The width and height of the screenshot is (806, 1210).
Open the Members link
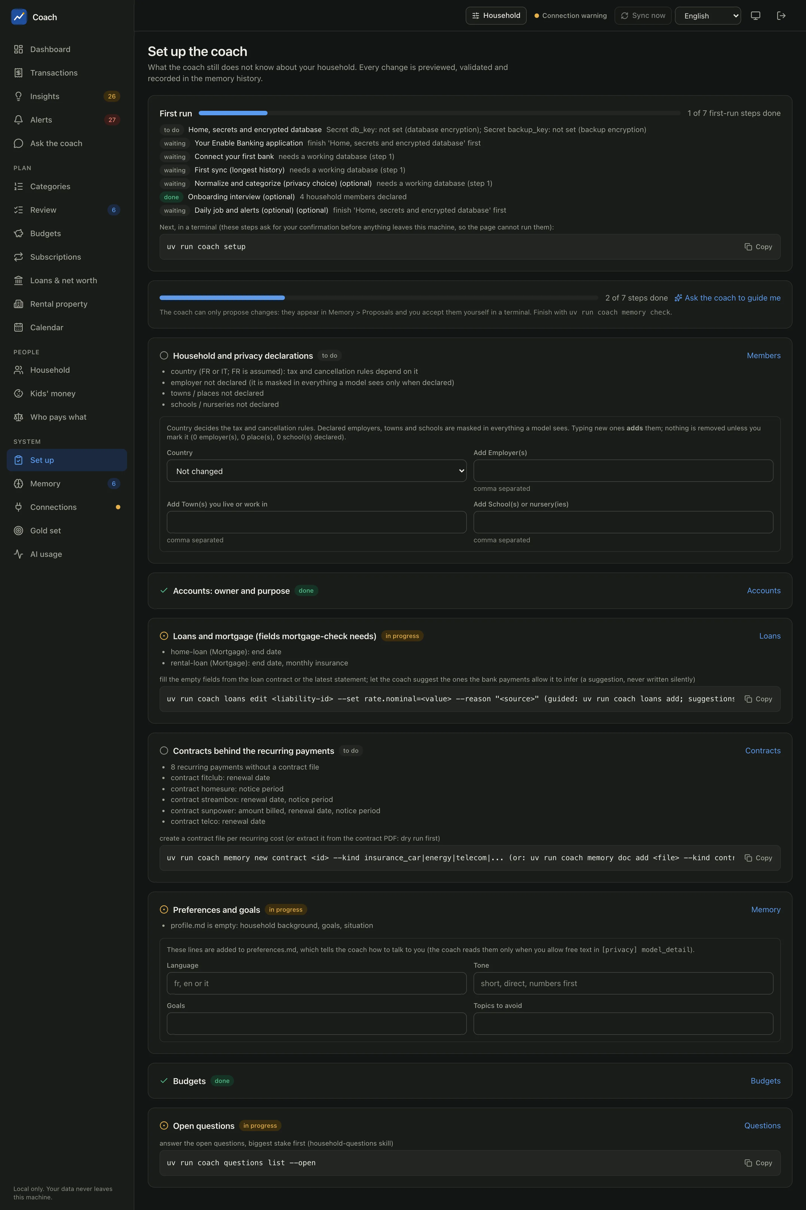[763, 356]
